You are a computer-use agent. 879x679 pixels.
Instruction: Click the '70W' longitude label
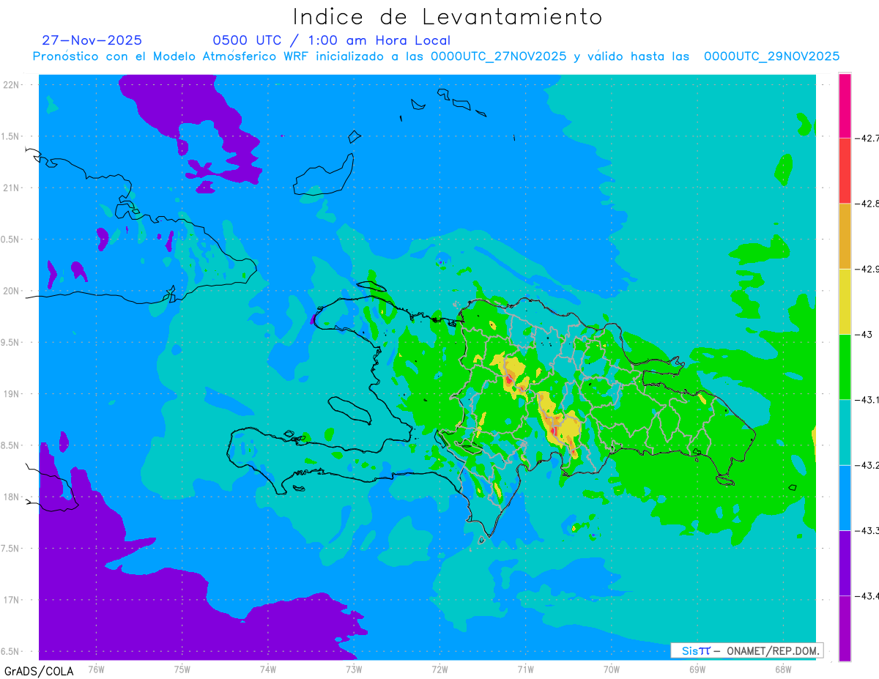[612, 669]
